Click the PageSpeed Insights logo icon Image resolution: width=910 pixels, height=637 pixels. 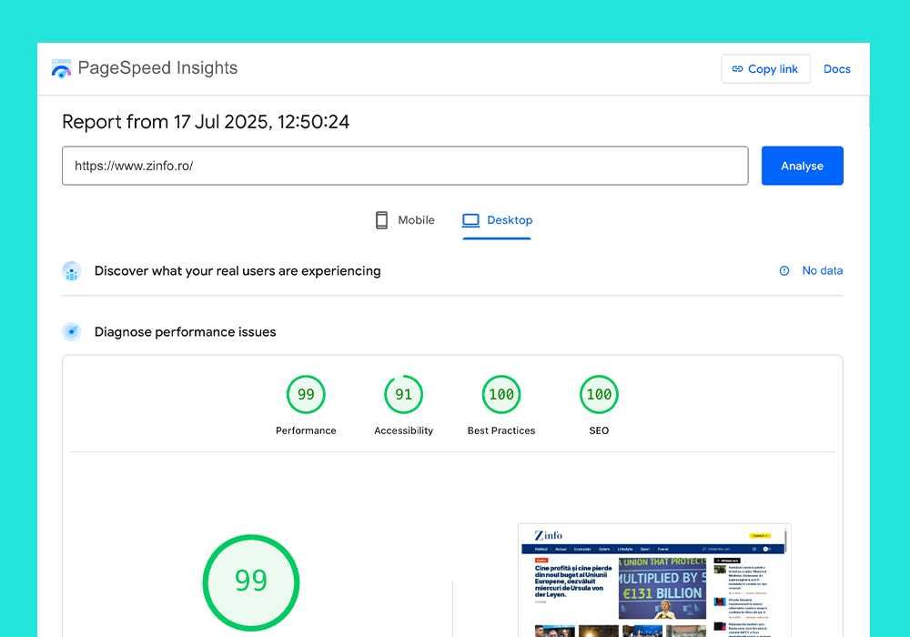click(x=61, y=68)
